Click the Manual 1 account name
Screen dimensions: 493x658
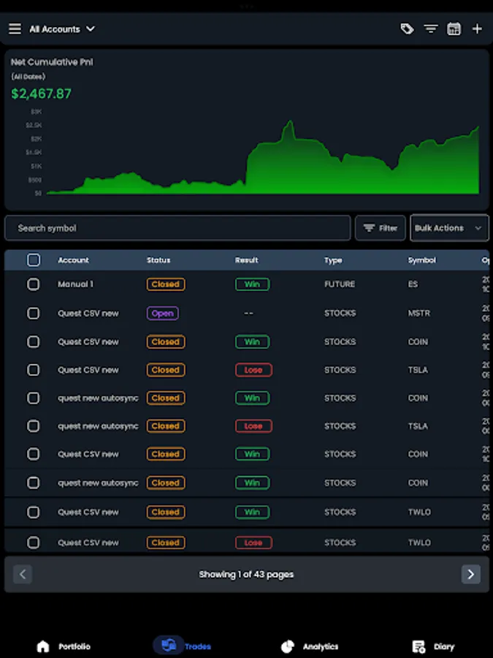click(75, 284)
